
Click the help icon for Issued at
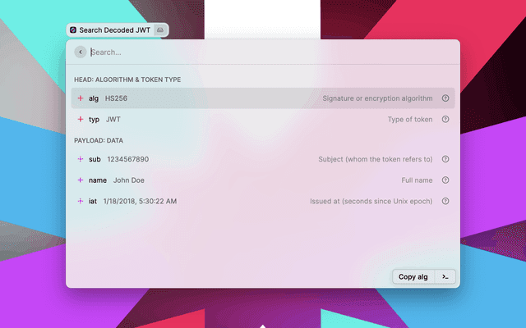[445, 201]
